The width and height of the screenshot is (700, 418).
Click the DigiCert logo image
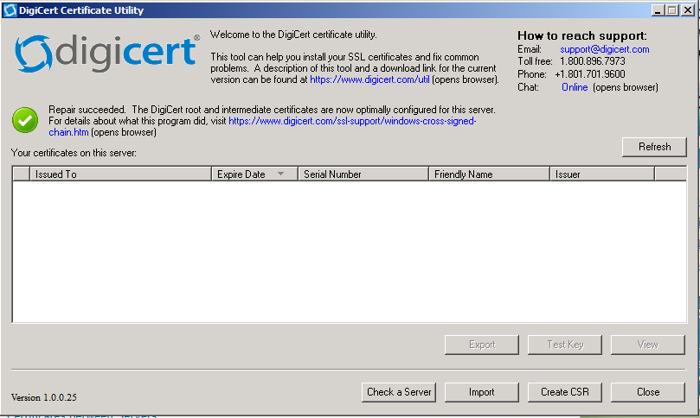point(107,54)
